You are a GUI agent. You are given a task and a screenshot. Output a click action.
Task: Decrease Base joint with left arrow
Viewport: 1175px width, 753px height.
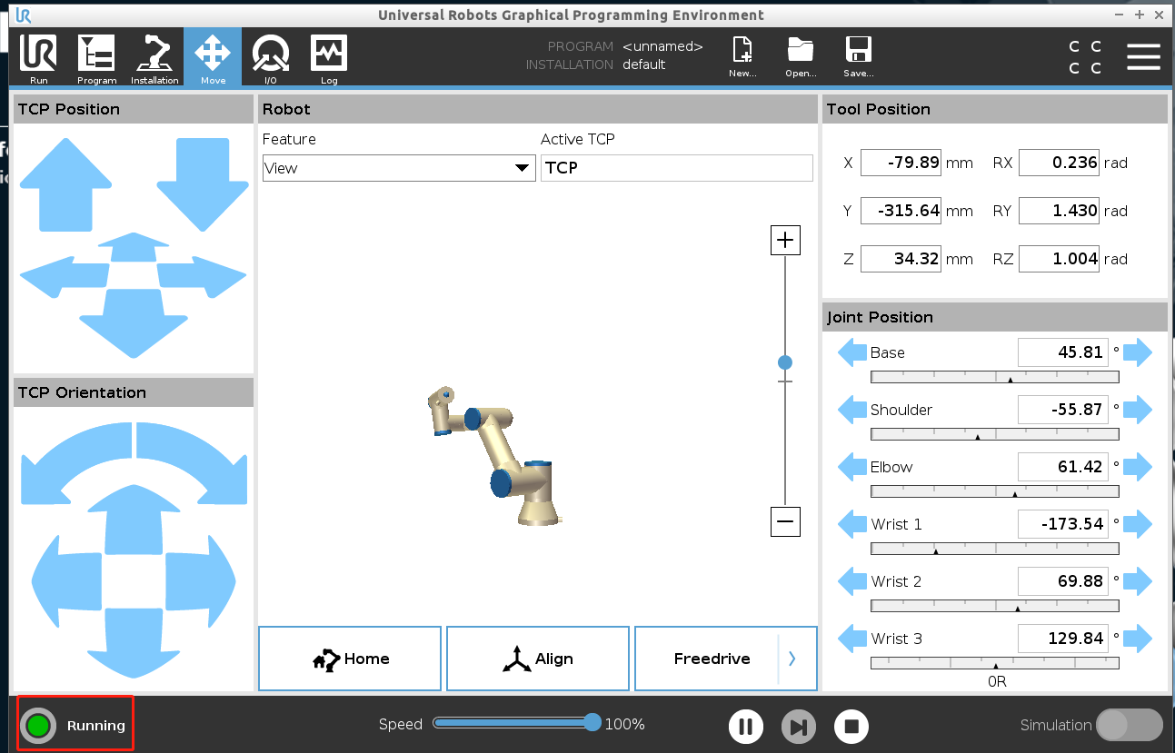click(x=852, y=352)
